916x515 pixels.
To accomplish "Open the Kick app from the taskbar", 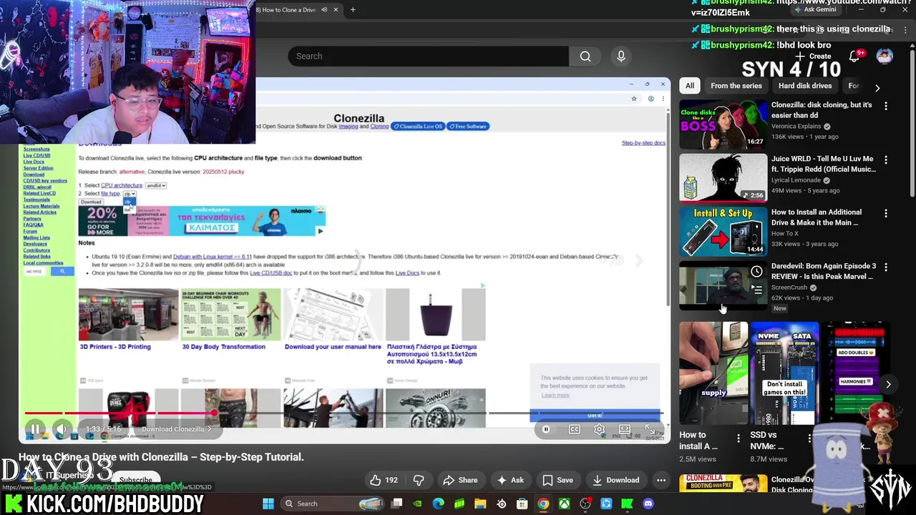I will 628,504.
